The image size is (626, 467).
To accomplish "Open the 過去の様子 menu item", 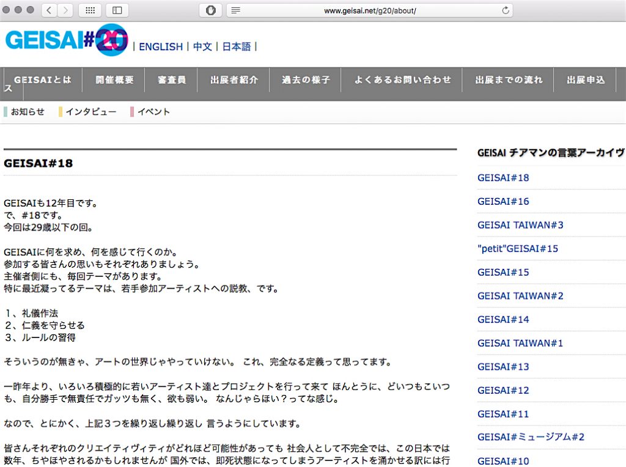I will click(x=306, y=80).
